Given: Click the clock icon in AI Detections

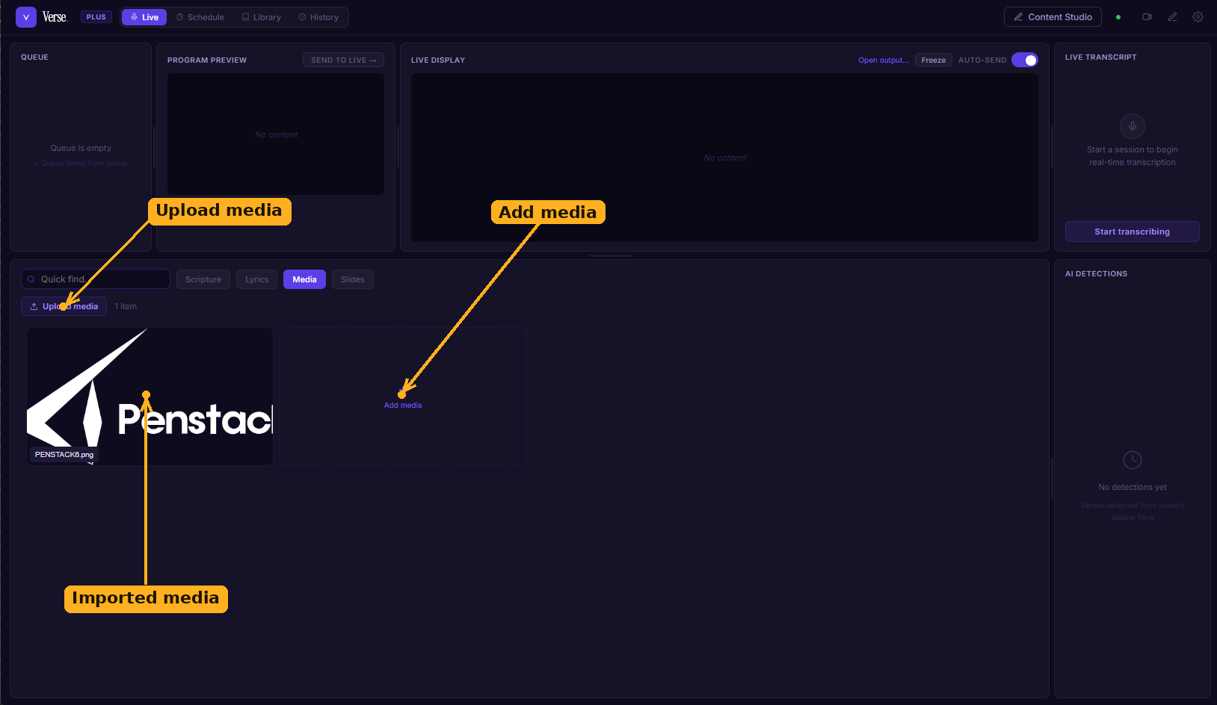Looking at the screenshot, I should 1133,459.
